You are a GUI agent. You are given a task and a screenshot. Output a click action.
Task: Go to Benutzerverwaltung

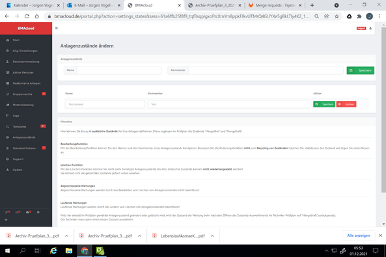tap(26, 62)
